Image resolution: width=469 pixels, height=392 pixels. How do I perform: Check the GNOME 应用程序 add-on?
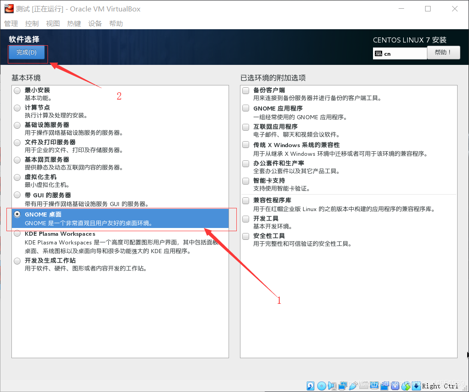click(x=246, y=108)
